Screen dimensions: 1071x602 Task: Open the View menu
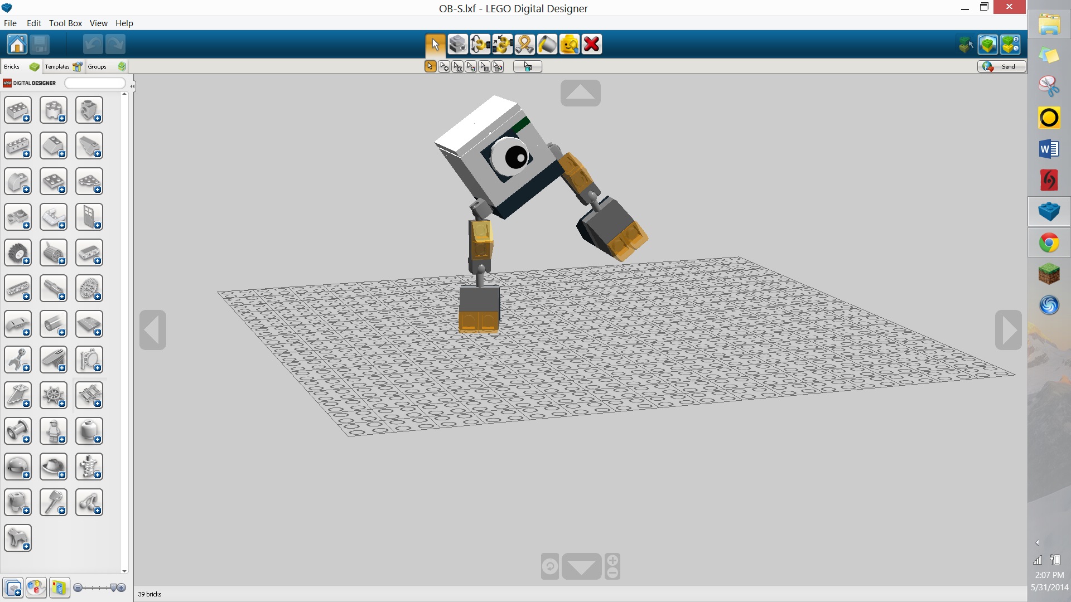point(98,23)
